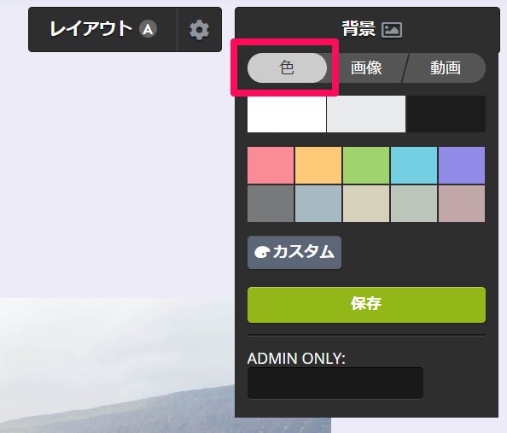Pick the orange color swatch

pyautogui.click(x=318, y=165)
